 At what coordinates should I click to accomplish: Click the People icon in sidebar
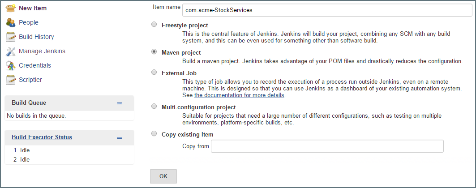11,22
